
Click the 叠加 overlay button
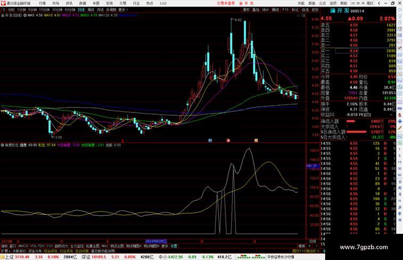[256, 10]
